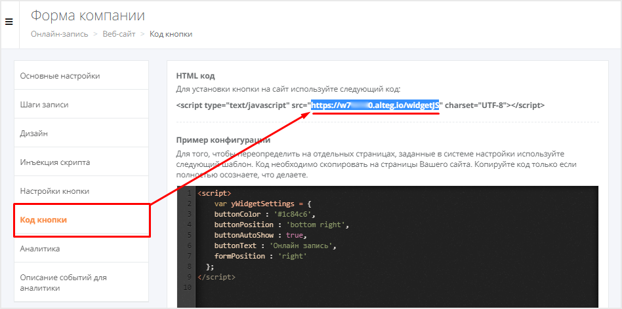The height and width of the screenshot is (309, 622).
Task: Open Шаги записи section
Action: [81, 105]
